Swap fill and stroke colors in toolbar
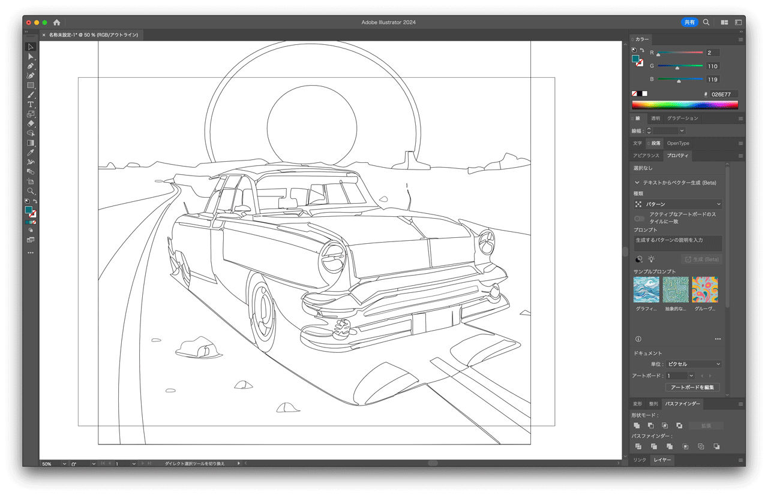 pos(35,201)
